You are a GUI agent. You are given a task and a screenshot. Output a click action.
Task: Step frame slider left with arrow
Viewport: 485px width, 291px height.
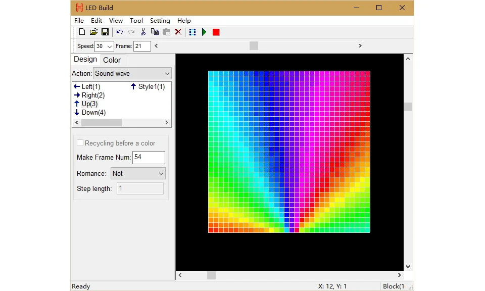[x=156, y=46]
